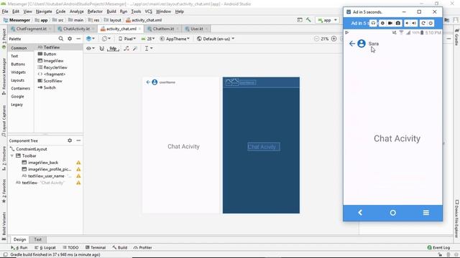
Task: Open the File menu
Action: (5, 11)
